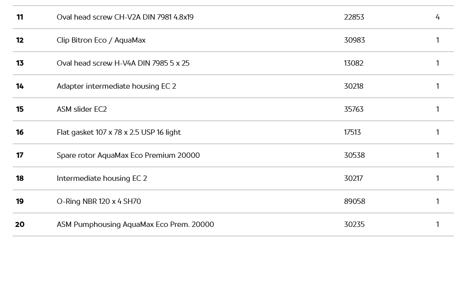Screen dimensions: 471x297
Task: Click Oval head screw H-V4A DIN 7985 text
Action: (x=123, y=63)
